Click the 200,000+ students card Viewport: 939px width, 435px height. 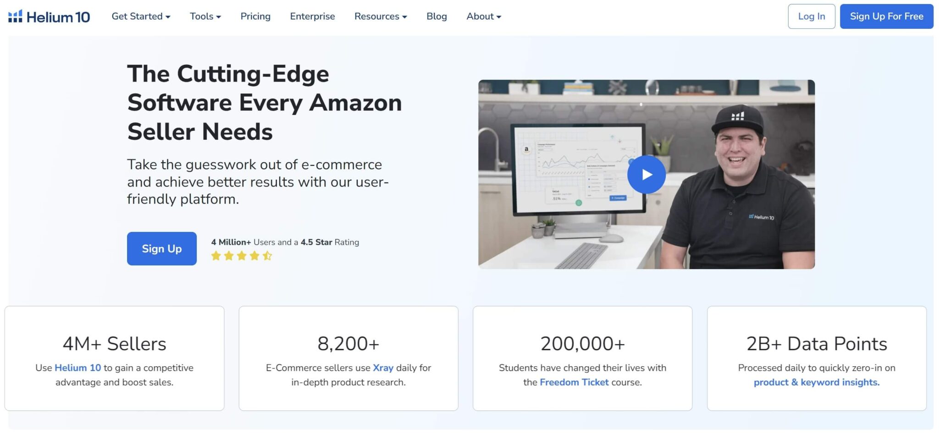[x=582, y=358]
